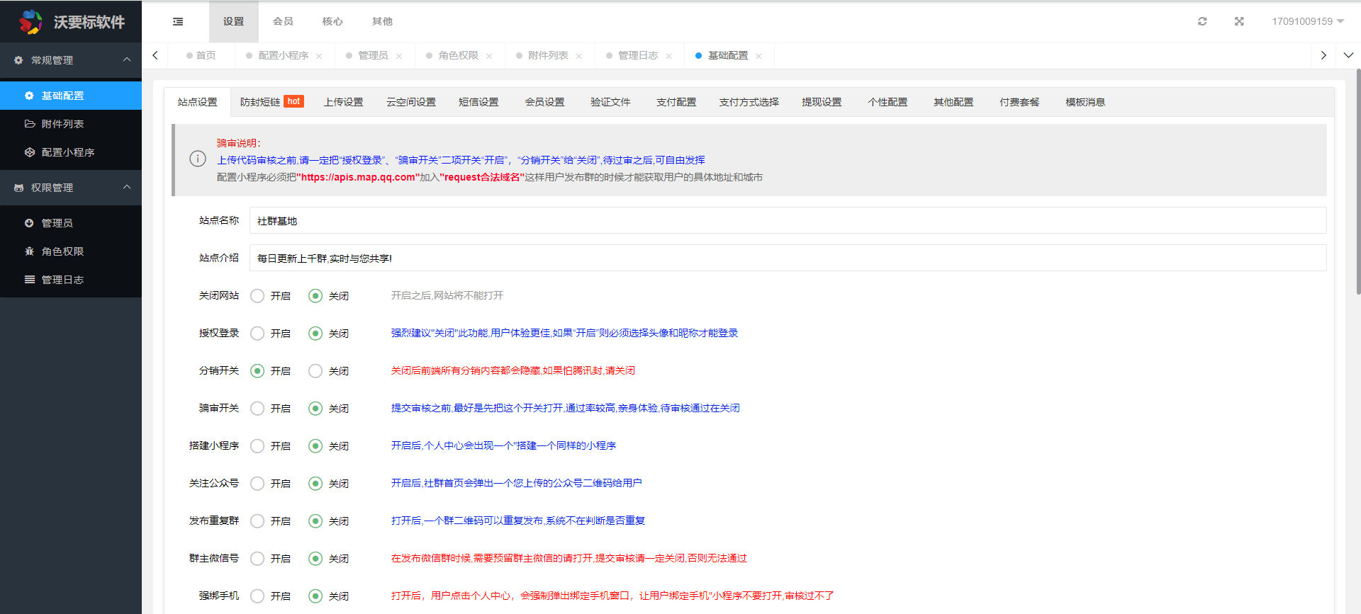Select the 站点设置 config tab
1361x614 pixels.
(197, 102)
